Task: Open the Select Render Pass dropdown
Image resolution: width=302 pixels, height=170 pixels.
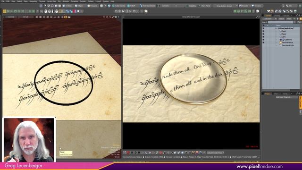Action: (215, 153)
